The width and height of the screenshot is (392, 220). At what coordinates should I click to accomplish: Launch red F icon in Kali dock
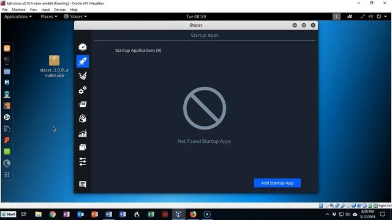pos(7,140)
